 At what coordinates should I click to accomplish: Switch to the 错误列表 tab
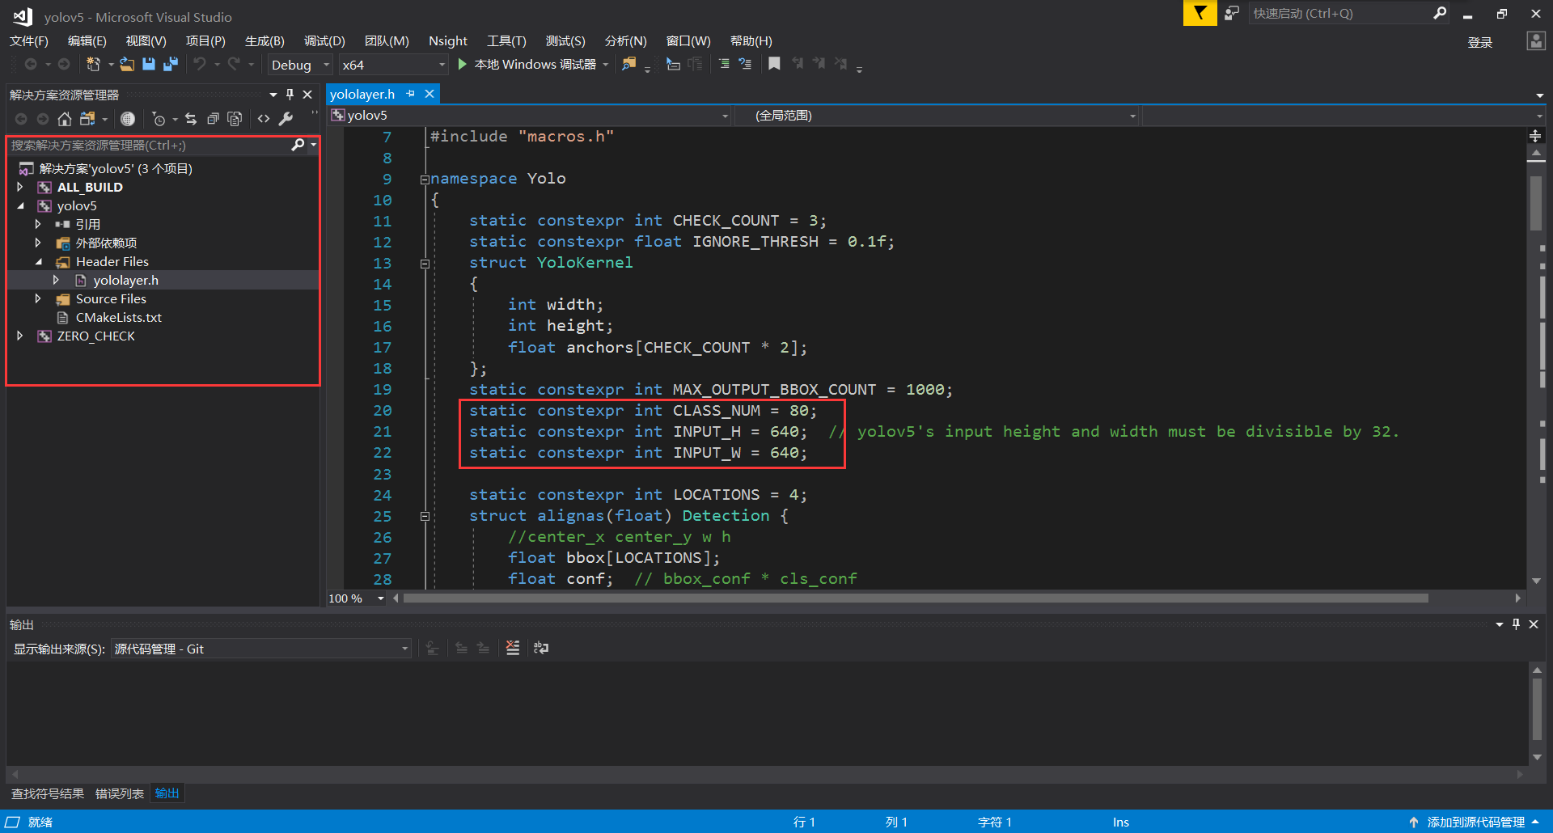click(x=119, y=793)
